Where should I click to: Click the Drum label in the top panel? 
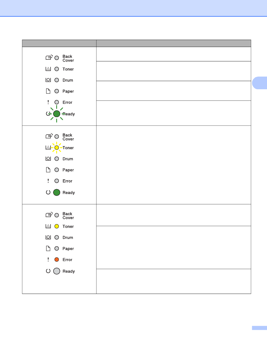coord(68,80)
